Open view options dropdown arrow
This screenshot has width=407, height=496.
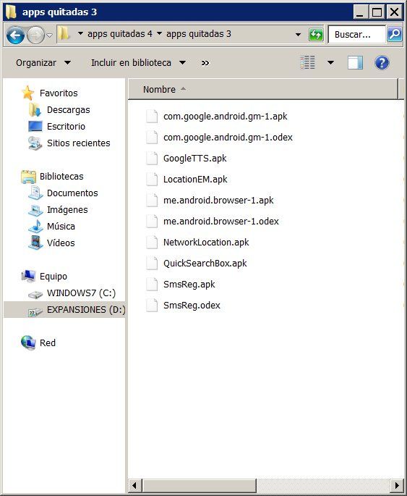tap(330, 62)
